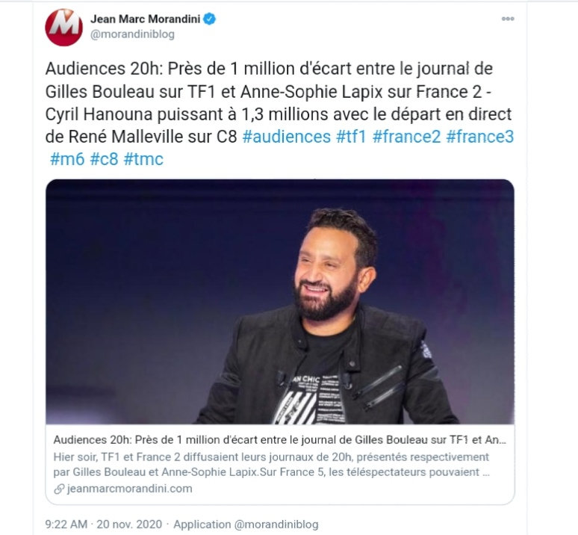The width and height of the screenshot is (578, 535).
Task: Click the Morandini red M profile avatar
Action: click(63, 27)
